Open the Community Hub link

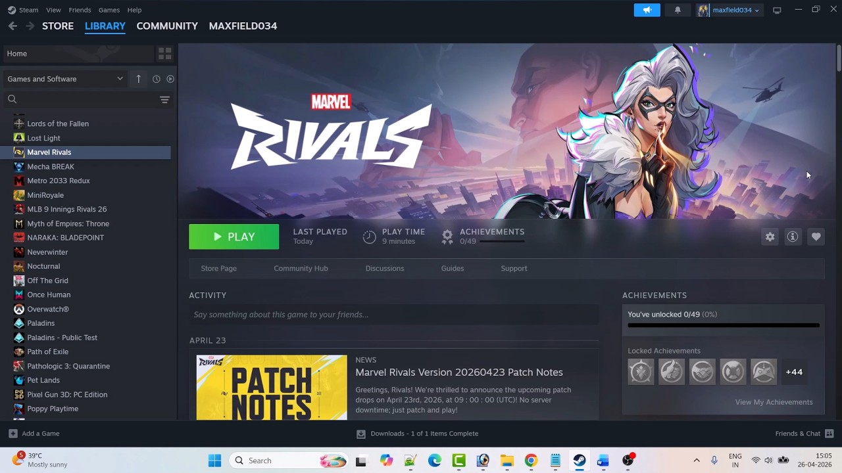coord(301,268)
